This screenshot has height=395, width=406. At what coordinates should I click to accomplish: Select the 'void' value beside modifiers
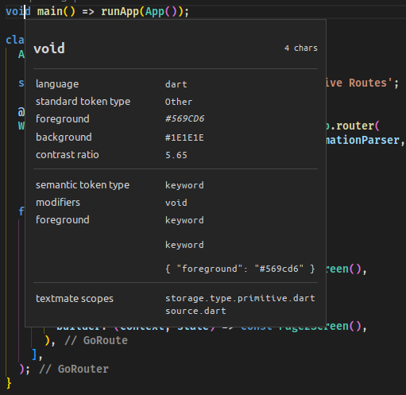[x=176, y=203]
